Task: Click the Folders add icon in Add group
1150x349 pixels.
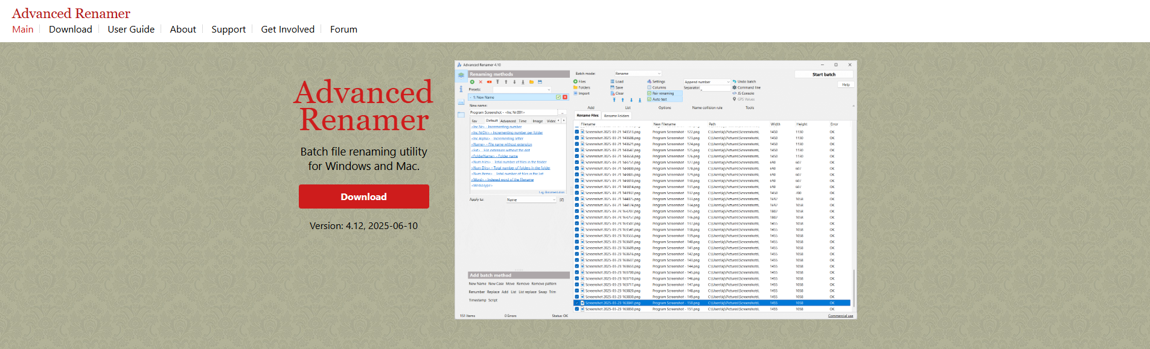Action: coord(576,87)
